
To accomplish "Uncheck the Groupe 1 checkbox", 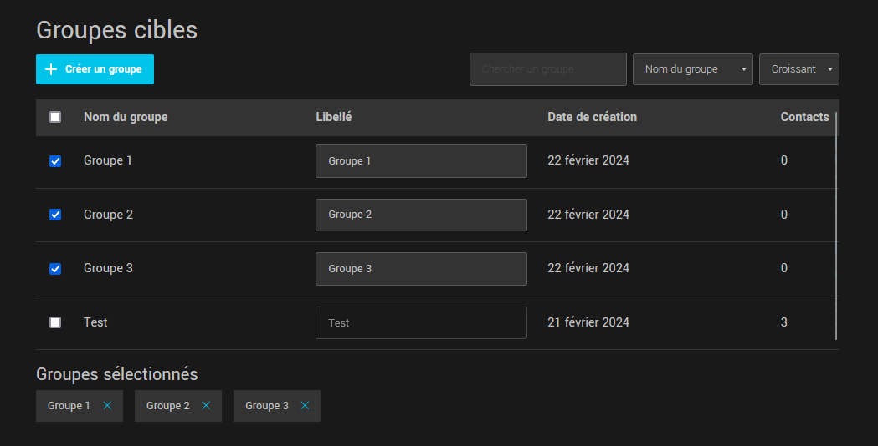I will (x=55, y=161).
